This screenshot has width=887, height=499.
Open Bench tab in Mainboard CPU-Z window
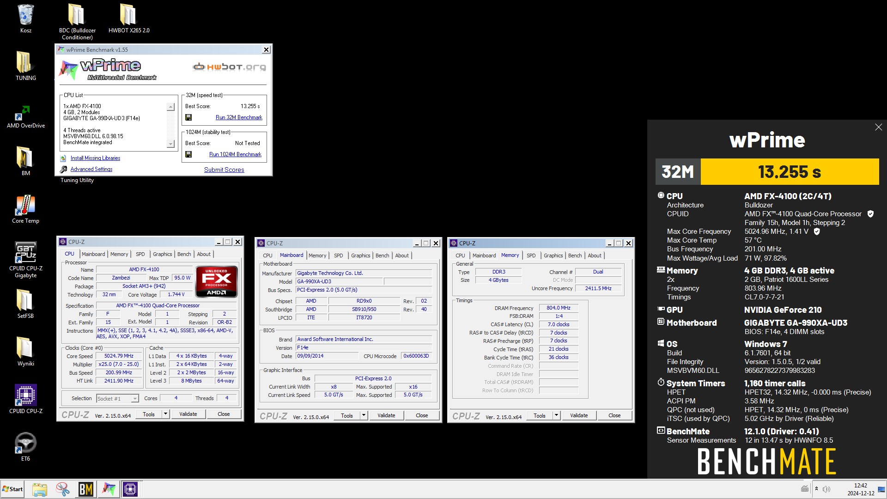point(383,256)
